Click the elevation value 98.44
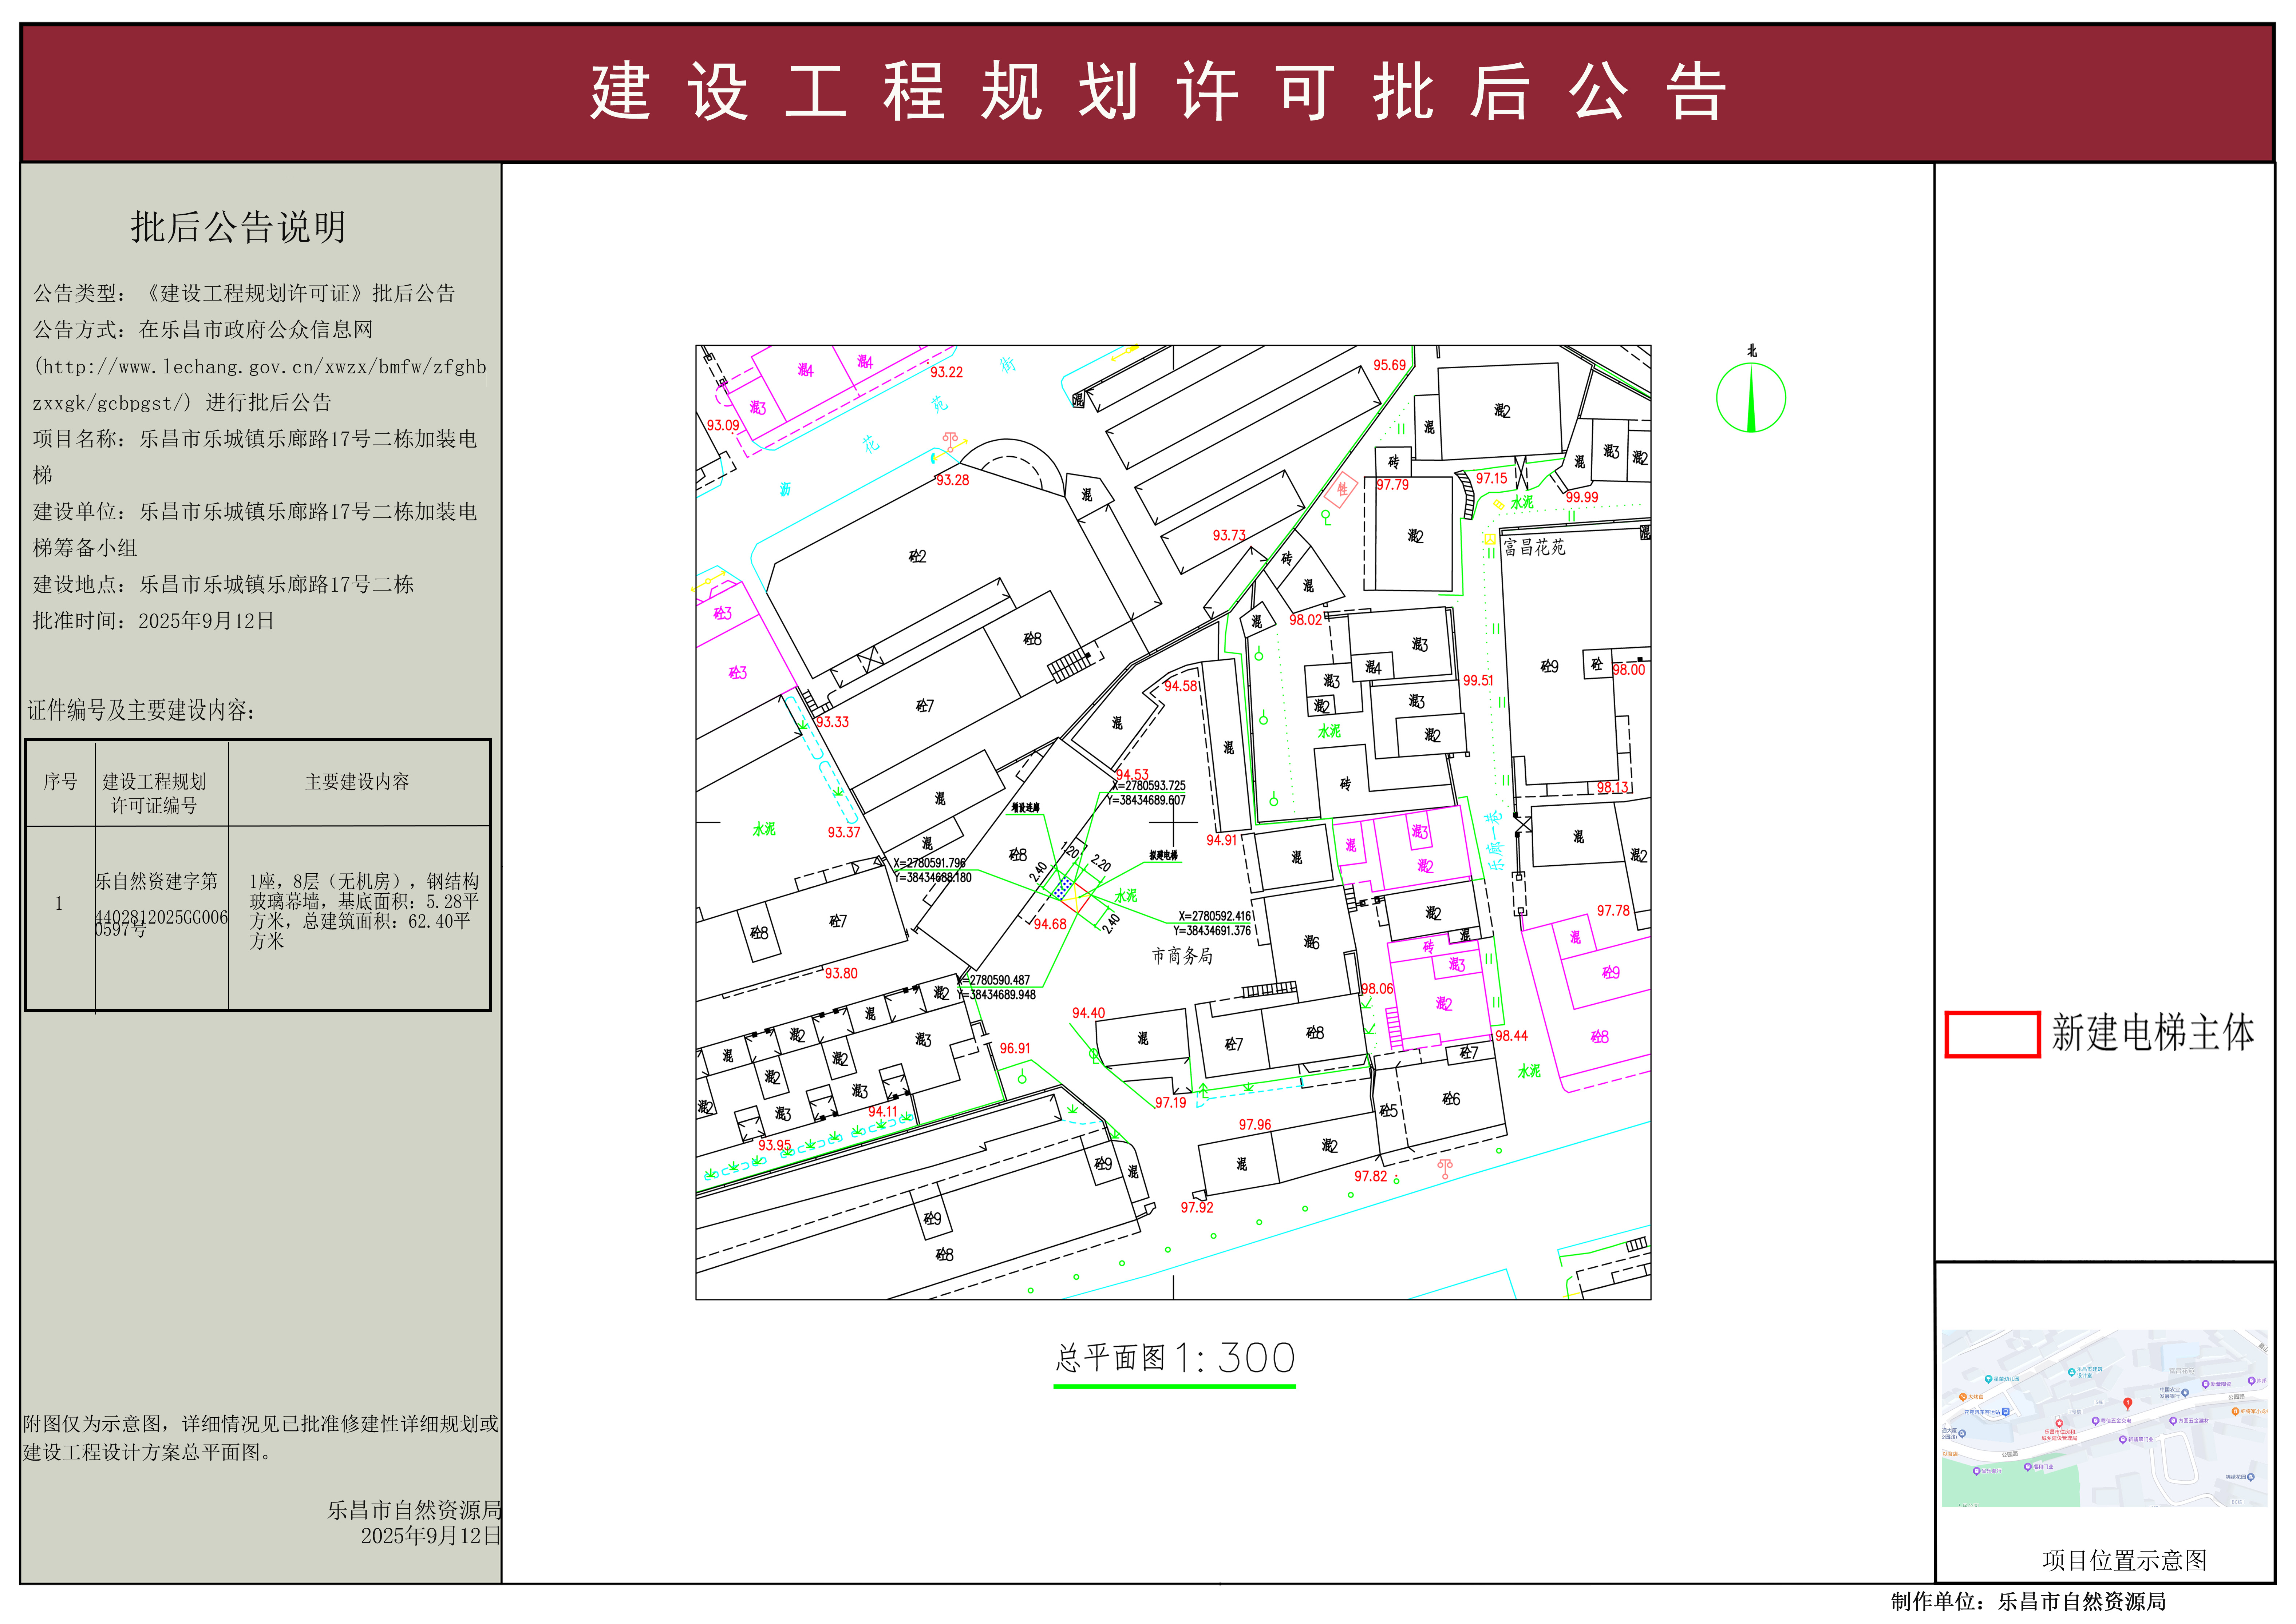Screen dimensions: 2296x1624 click(1511, 1036)
